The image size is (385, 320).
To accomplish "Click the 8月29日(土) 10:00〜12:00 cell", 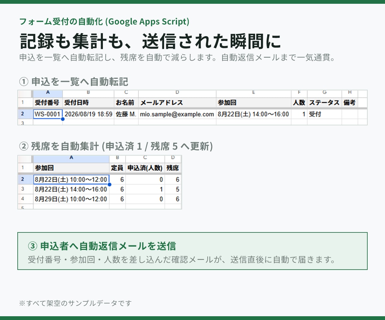I will click(x=71, y=199).
